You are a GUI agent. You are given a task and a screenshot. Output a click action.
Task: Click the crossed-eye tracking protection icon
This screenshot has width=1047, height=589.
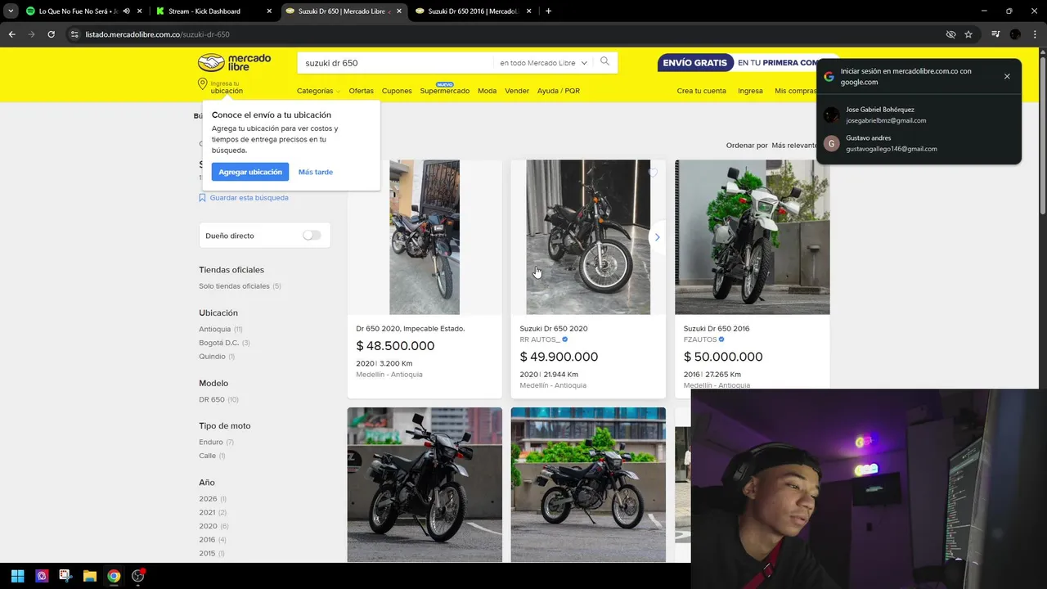(950, 34)
